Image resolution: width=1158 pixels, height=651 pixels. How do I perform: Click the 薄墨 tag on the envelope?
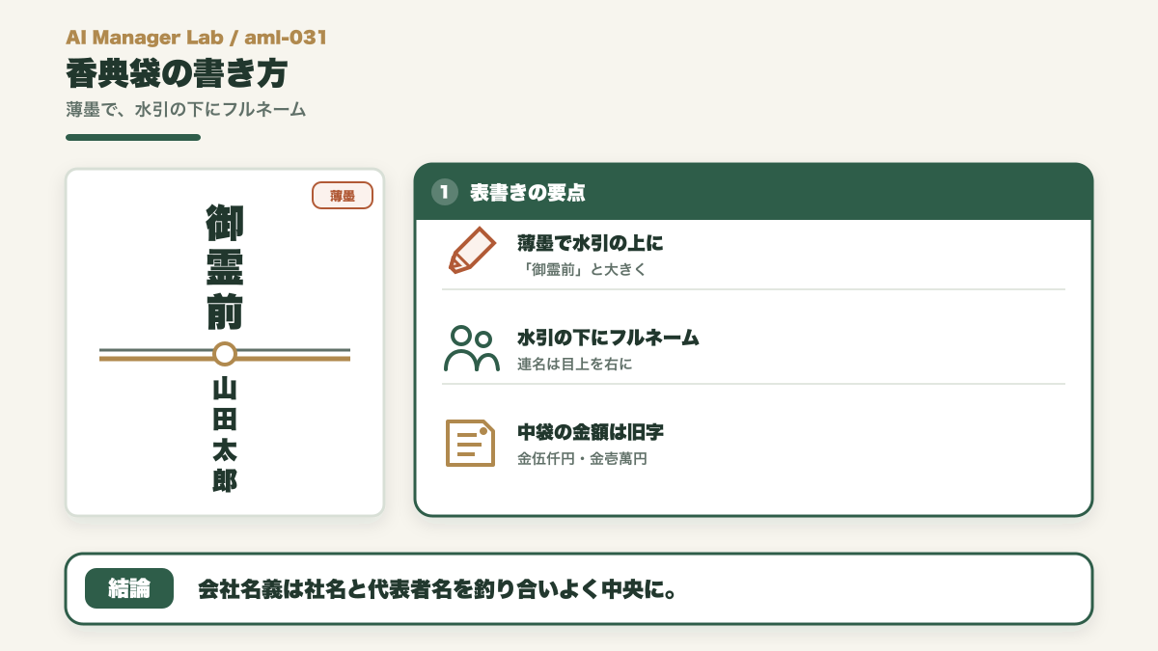(343, 195)
